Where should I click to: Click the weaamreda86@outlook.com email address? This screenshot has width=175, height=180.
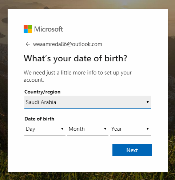point(68,44)
